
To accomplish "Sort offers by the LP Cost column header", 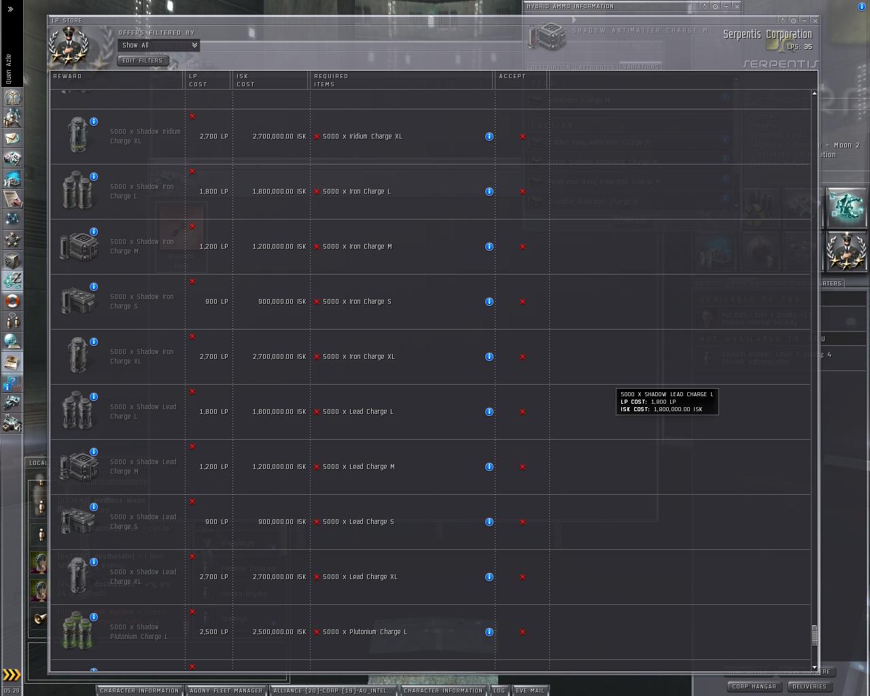I will point(208,80).
